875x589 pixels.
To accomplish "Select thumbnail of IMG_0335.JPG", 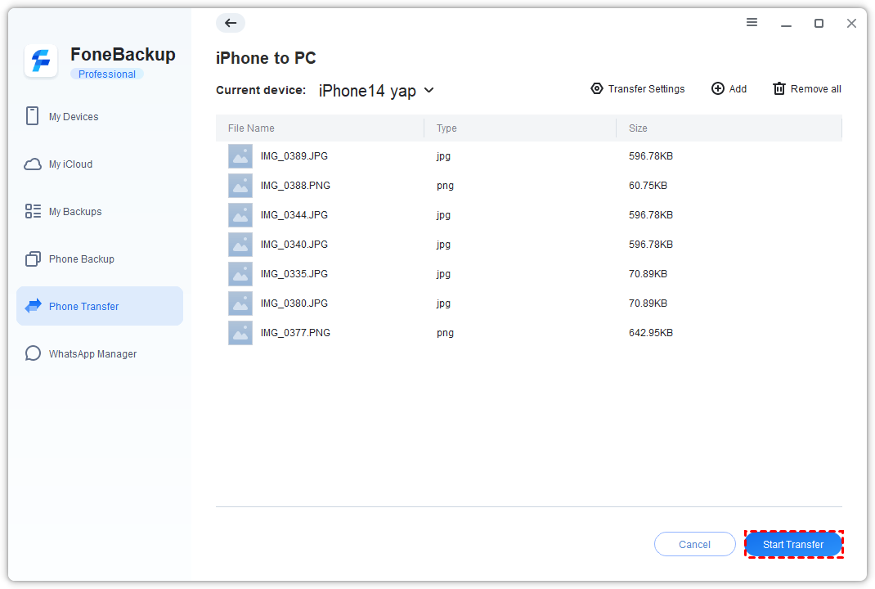I will 240,274.
